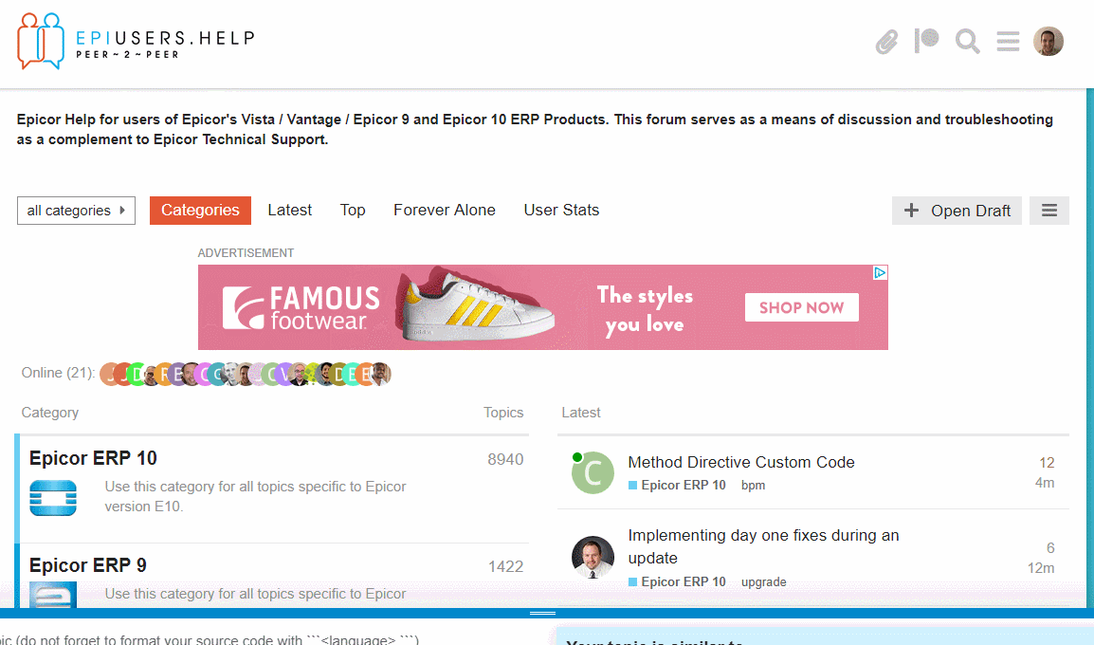Open the category options menu button
The width and height of the screenshot is (1094, 645).
[1049, 211]
